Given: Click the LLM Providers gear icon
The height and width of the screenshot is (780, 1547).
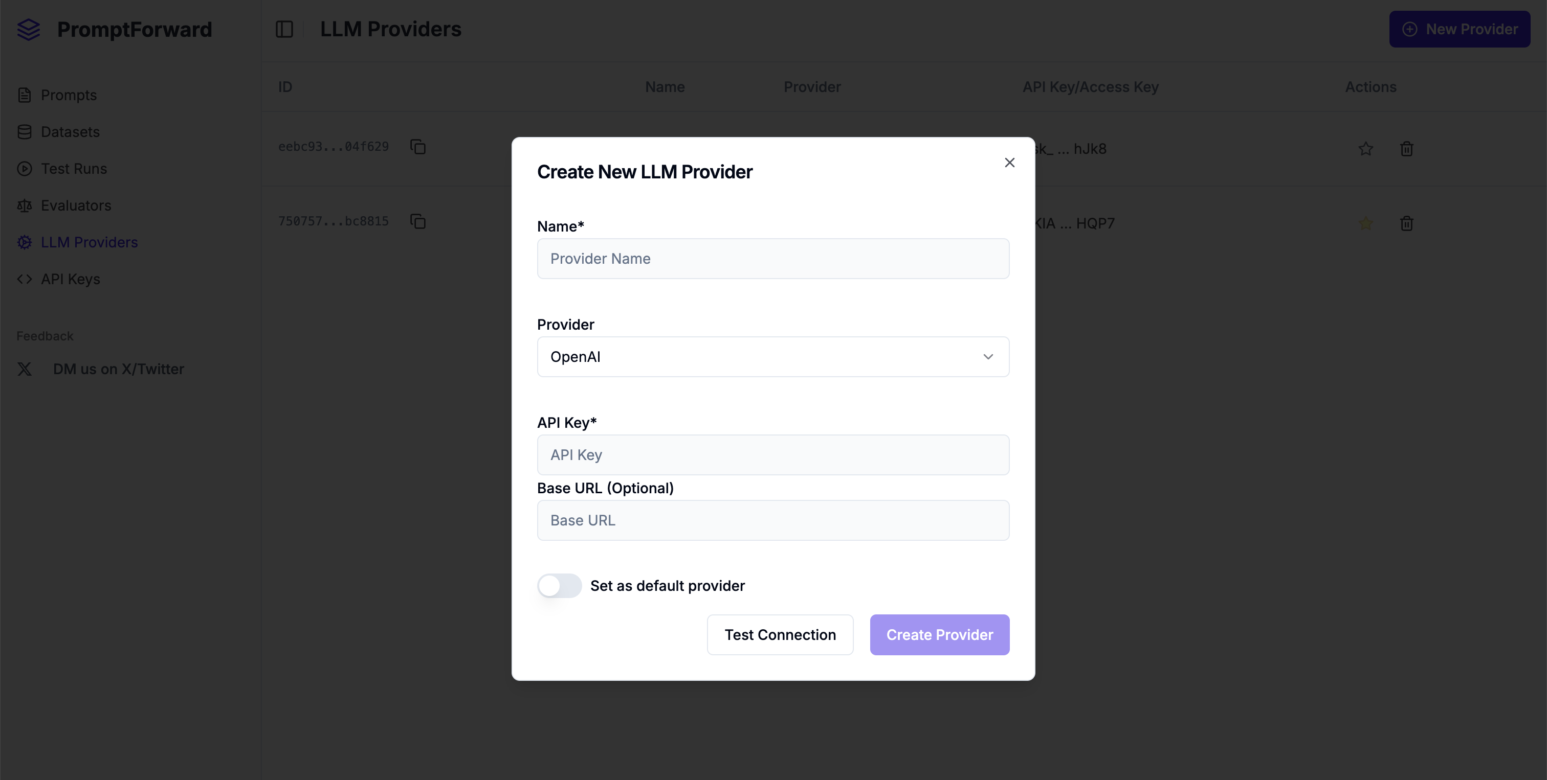Looking at the screenshot, I should pos(24,242).
